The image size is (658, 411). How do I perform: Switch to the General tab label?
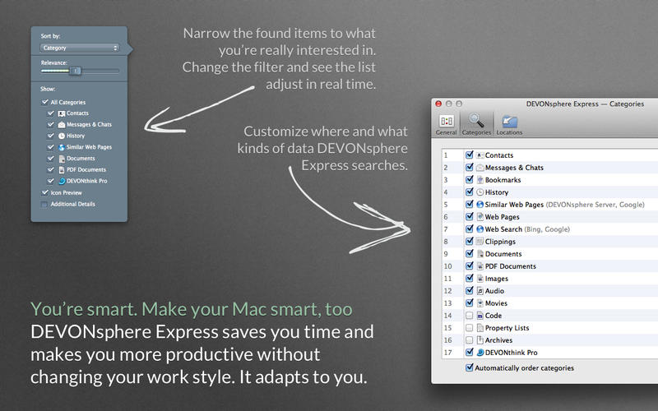point(446,132)
